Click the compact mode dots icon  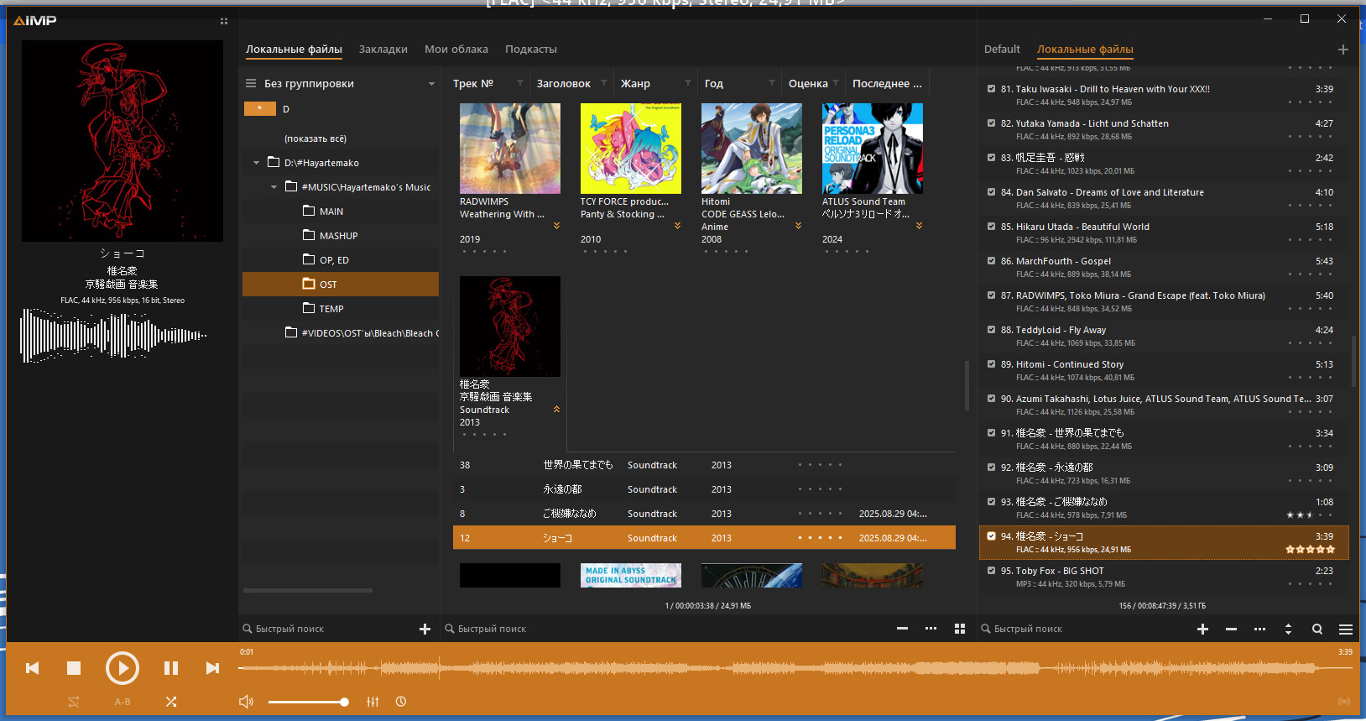(x=224, y=21)
